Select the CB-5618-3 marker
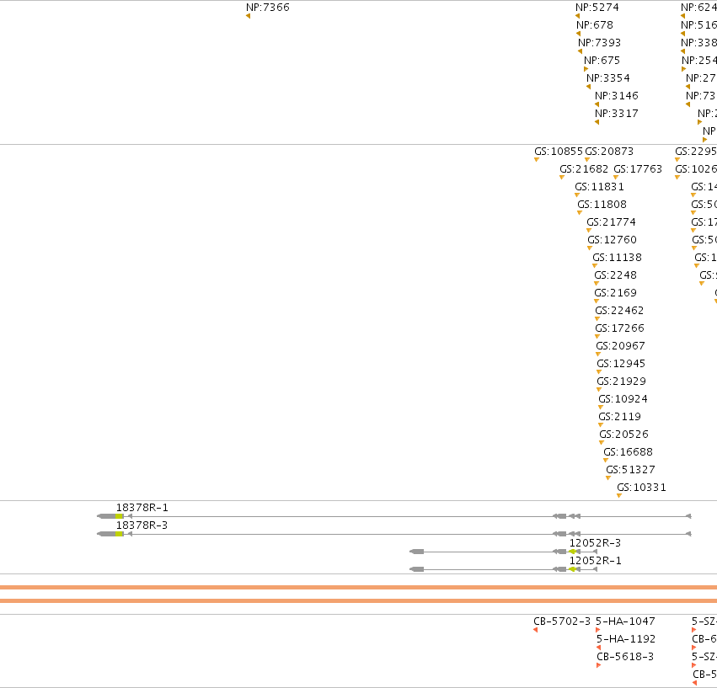Viewport: 717px width, 688px height. (x=598, y=665)
